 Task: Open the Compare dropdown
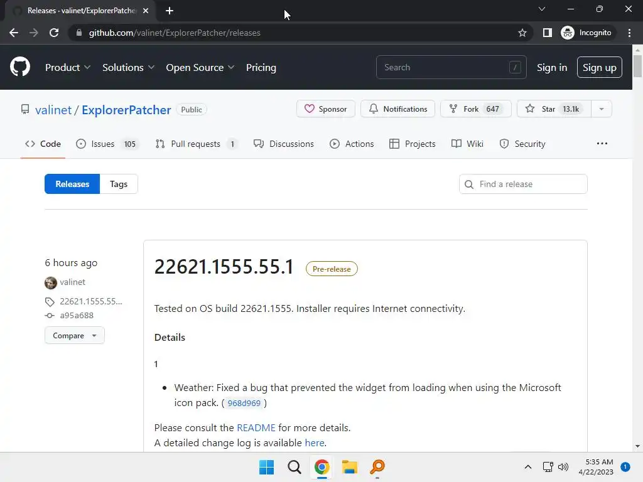pyautogui.click(x=75, y=336)
